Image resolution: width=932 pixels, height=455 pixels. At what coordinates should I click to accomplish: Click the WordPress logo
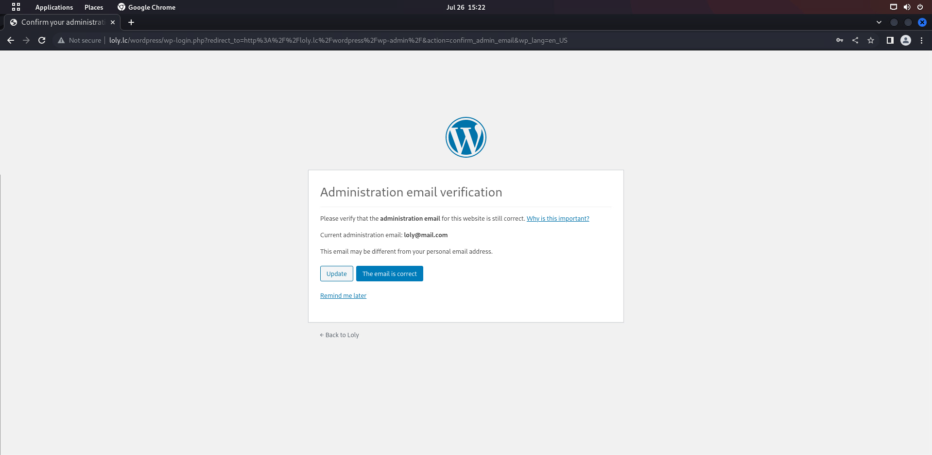click(466, 137)
